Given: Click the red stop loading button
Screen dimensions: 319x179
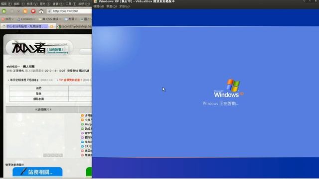Looking at the screenshot, I should 33,11.
